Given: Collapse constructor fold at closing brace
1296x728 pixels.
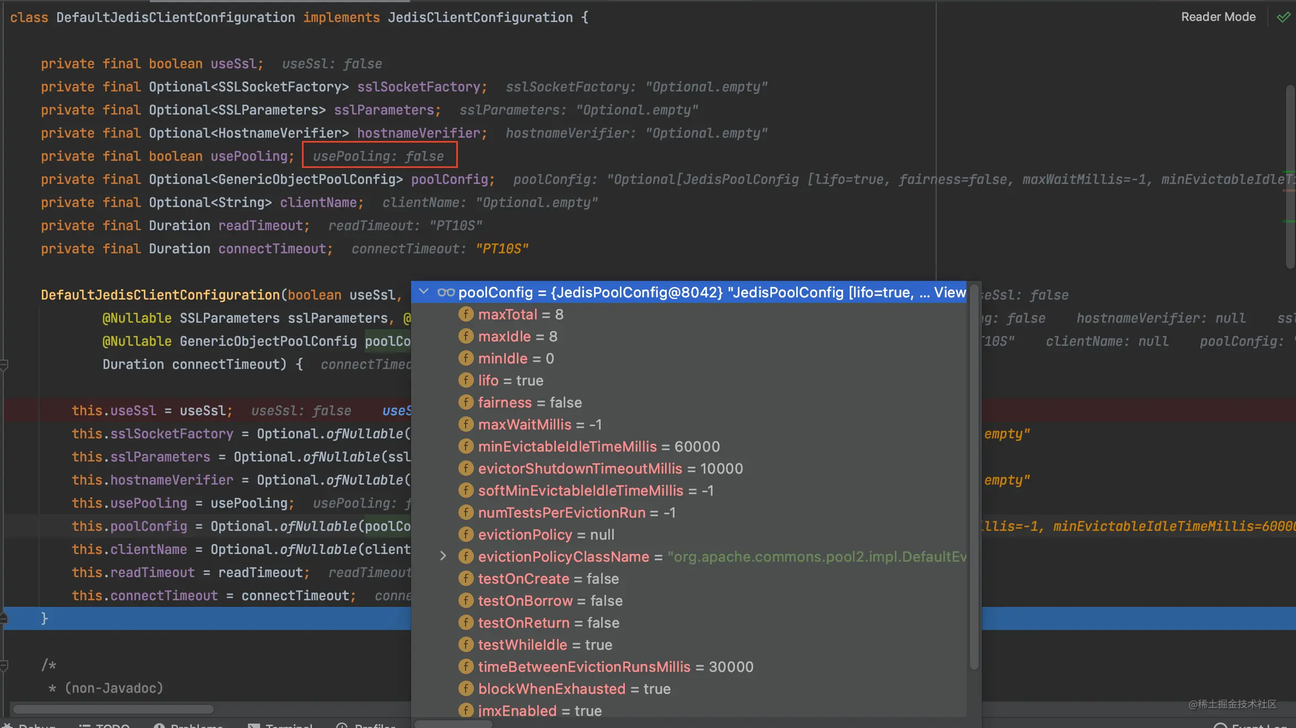Looking at the screenshot, I should tap(4, 618).
